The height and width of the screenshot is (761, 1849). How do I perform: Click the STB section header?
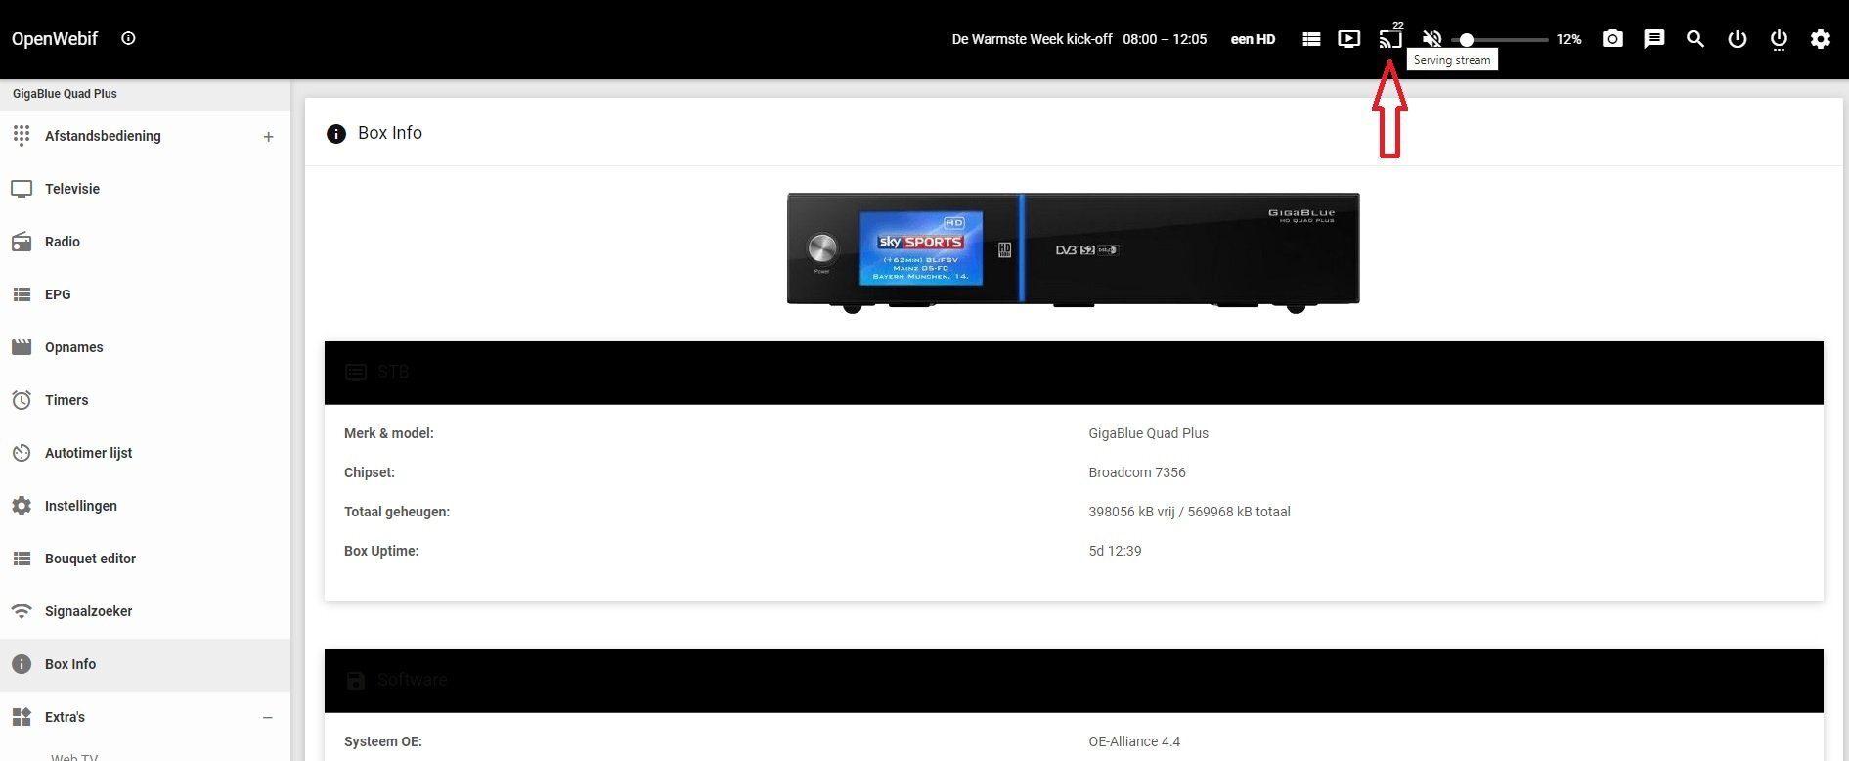1074,373
